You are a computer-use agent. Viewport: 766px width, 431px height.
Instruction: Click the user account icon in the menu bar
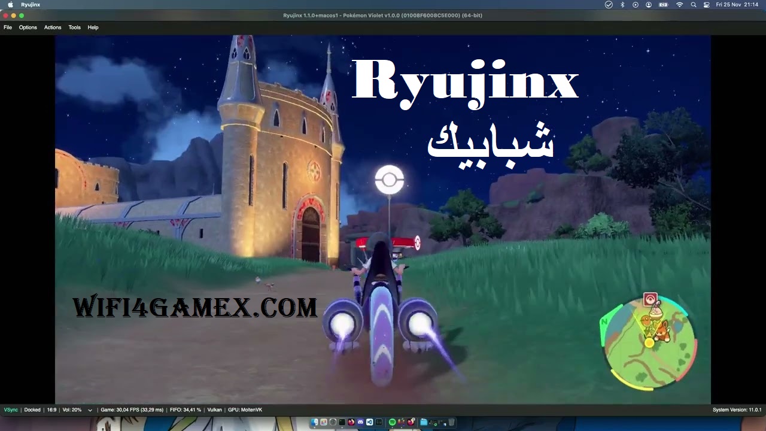click(x=649, y=5)
